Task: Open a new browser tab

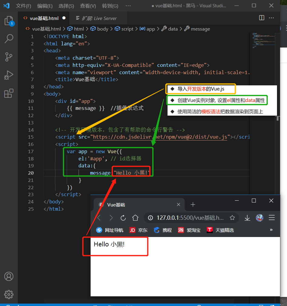Action: click(193, 204)
